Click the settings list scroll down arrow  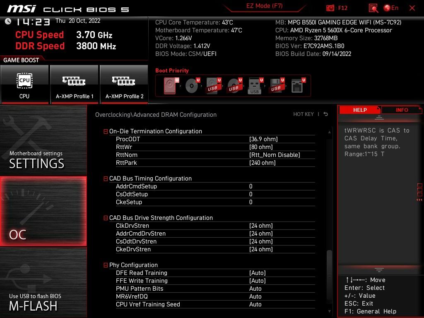329,311
